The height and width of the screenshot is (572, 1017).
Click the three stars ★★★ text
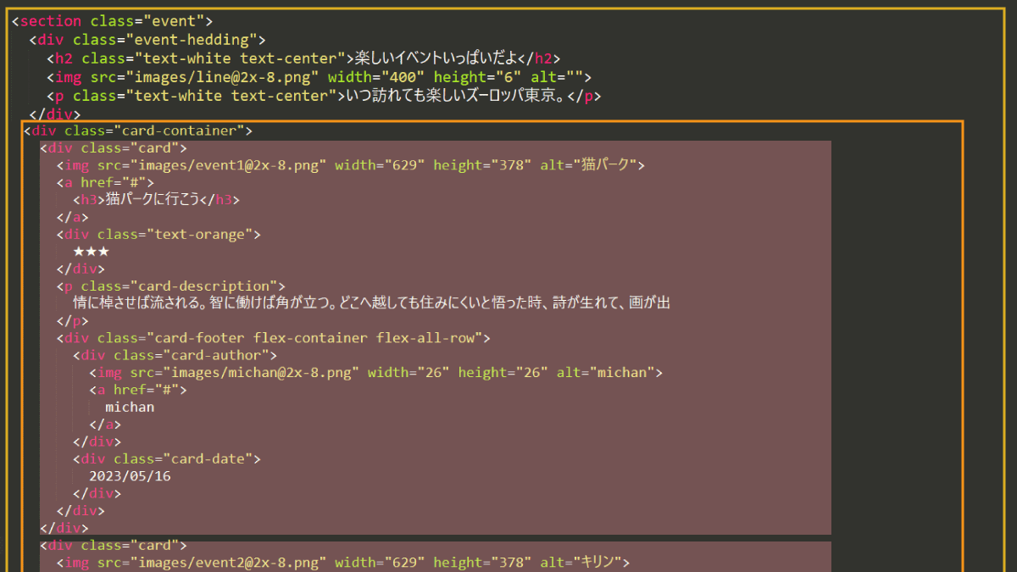pyautogui.click(x=91, y=252)
